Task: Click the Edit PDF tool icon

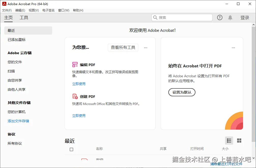Action: 75,65
